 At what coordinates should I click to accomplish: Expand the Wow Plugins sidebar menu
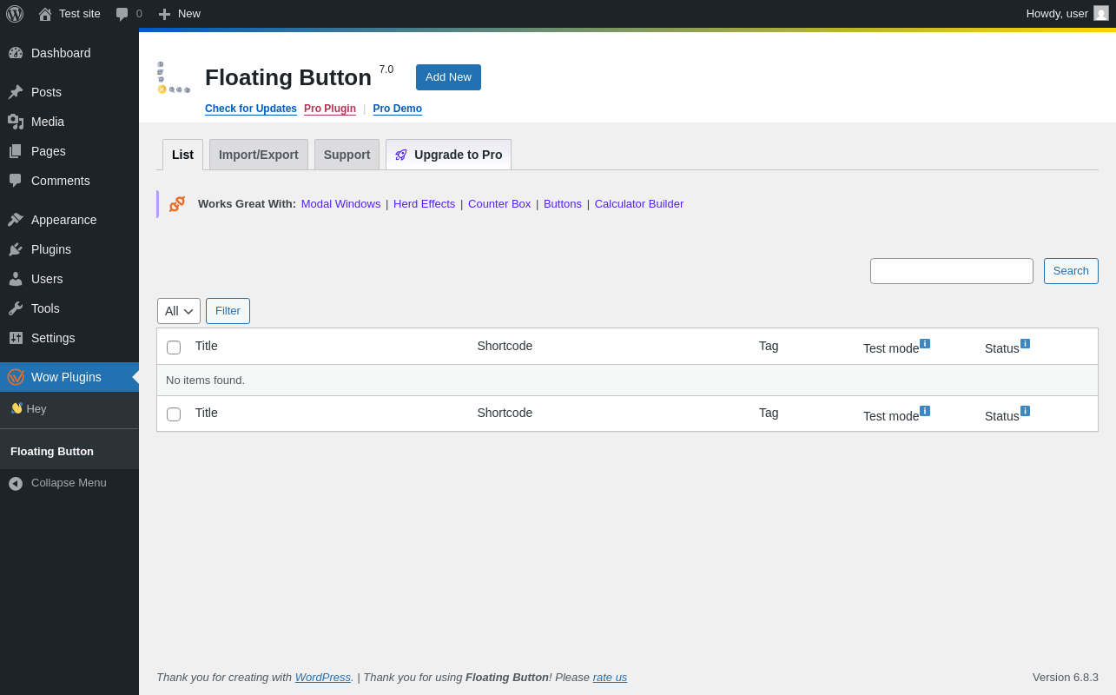coord(66,377)
